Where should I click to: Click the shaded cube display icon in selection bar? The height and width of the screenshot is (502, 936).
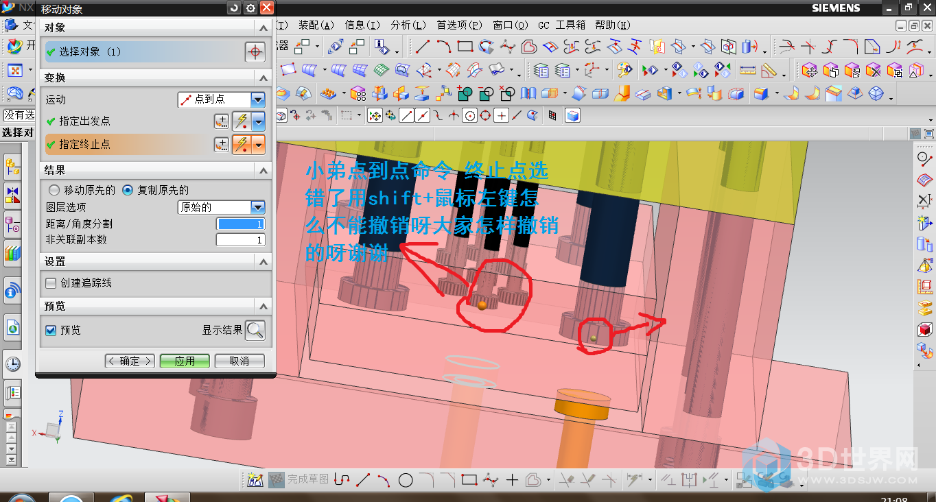[x=573, y=116]
